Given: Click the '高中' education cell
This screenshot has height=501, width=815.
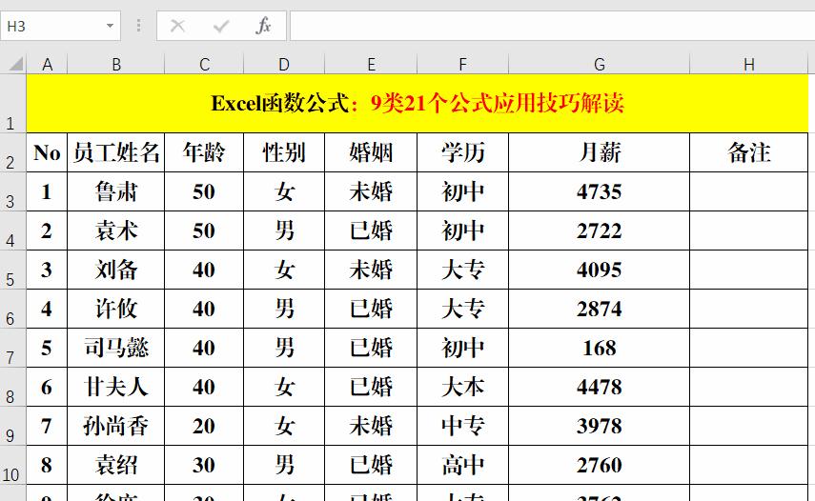Looking at the screenshot, I should (462, 465).
